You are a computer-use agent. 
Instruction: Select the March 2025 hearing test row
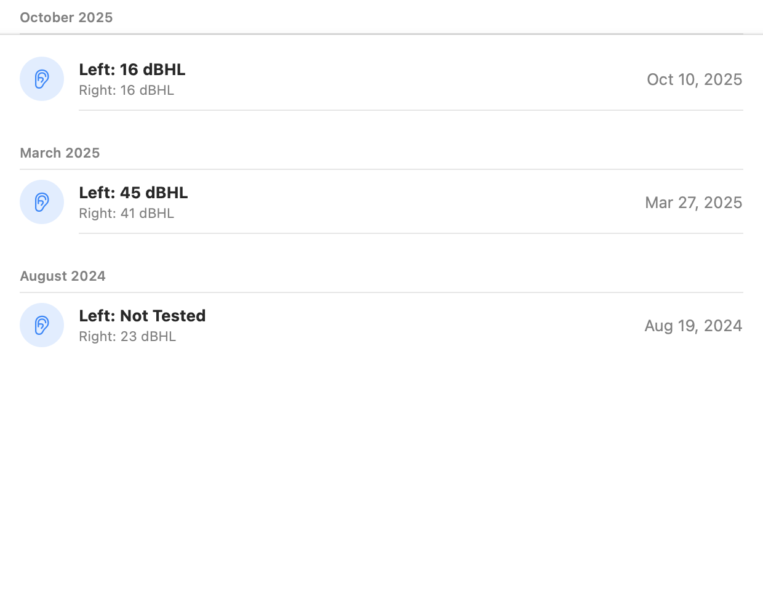(381, 202)
